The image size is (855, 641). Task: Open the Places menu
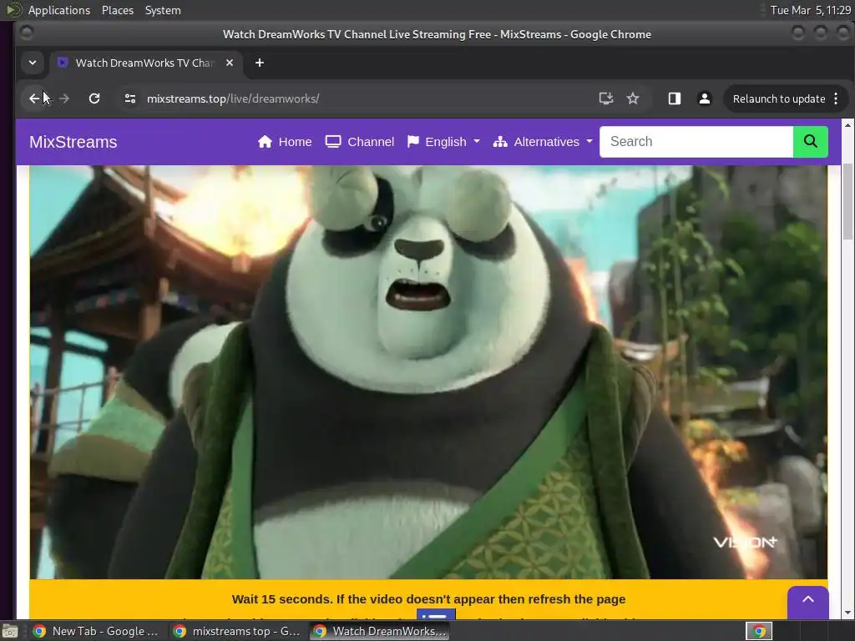point(117,10)
